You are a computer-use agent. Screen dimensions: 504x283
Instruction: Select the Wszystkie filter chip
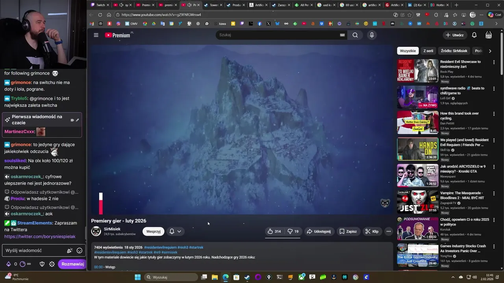(x=408, y=51)
